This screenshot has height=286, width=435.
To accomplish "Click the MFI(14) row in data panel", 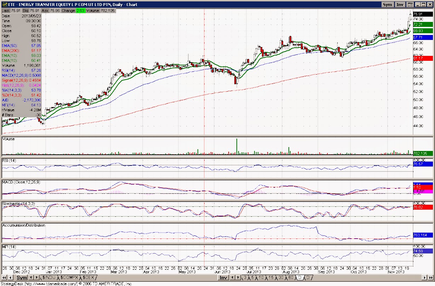I will point(21,105).
